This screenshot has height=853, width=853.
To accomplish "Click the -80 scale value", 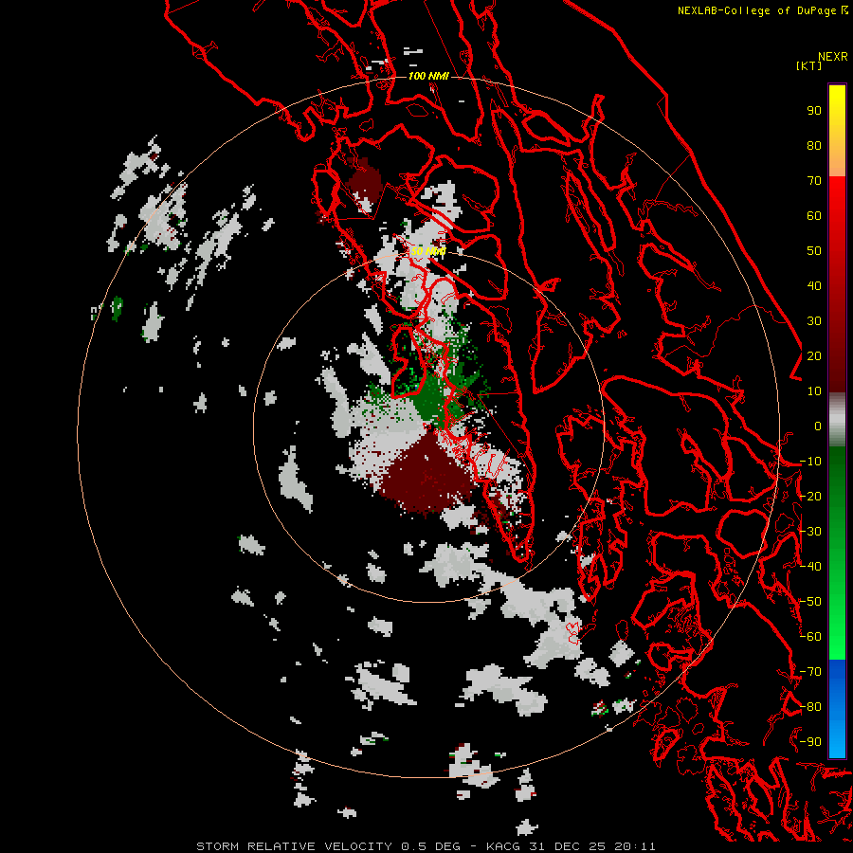I will 810,707.
